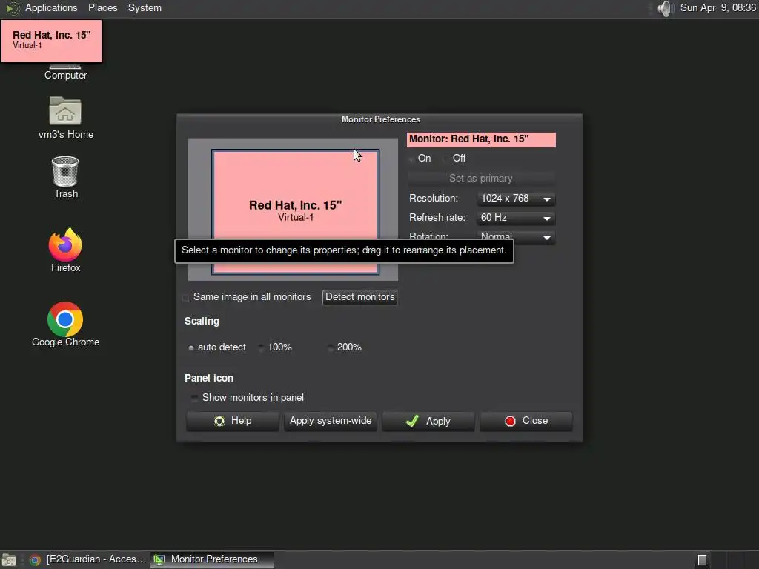Select the Monitor Preferences taskbar entry
Image resolution: width=759 pixels, height=569 pixels.
(212, 559)
